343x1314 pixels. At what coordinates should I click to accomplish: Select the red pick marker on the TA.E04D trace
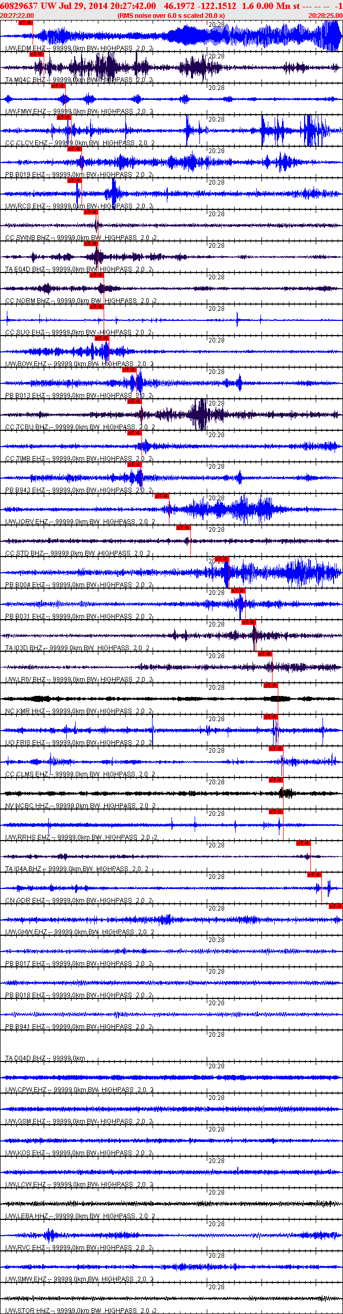[91, 244]
